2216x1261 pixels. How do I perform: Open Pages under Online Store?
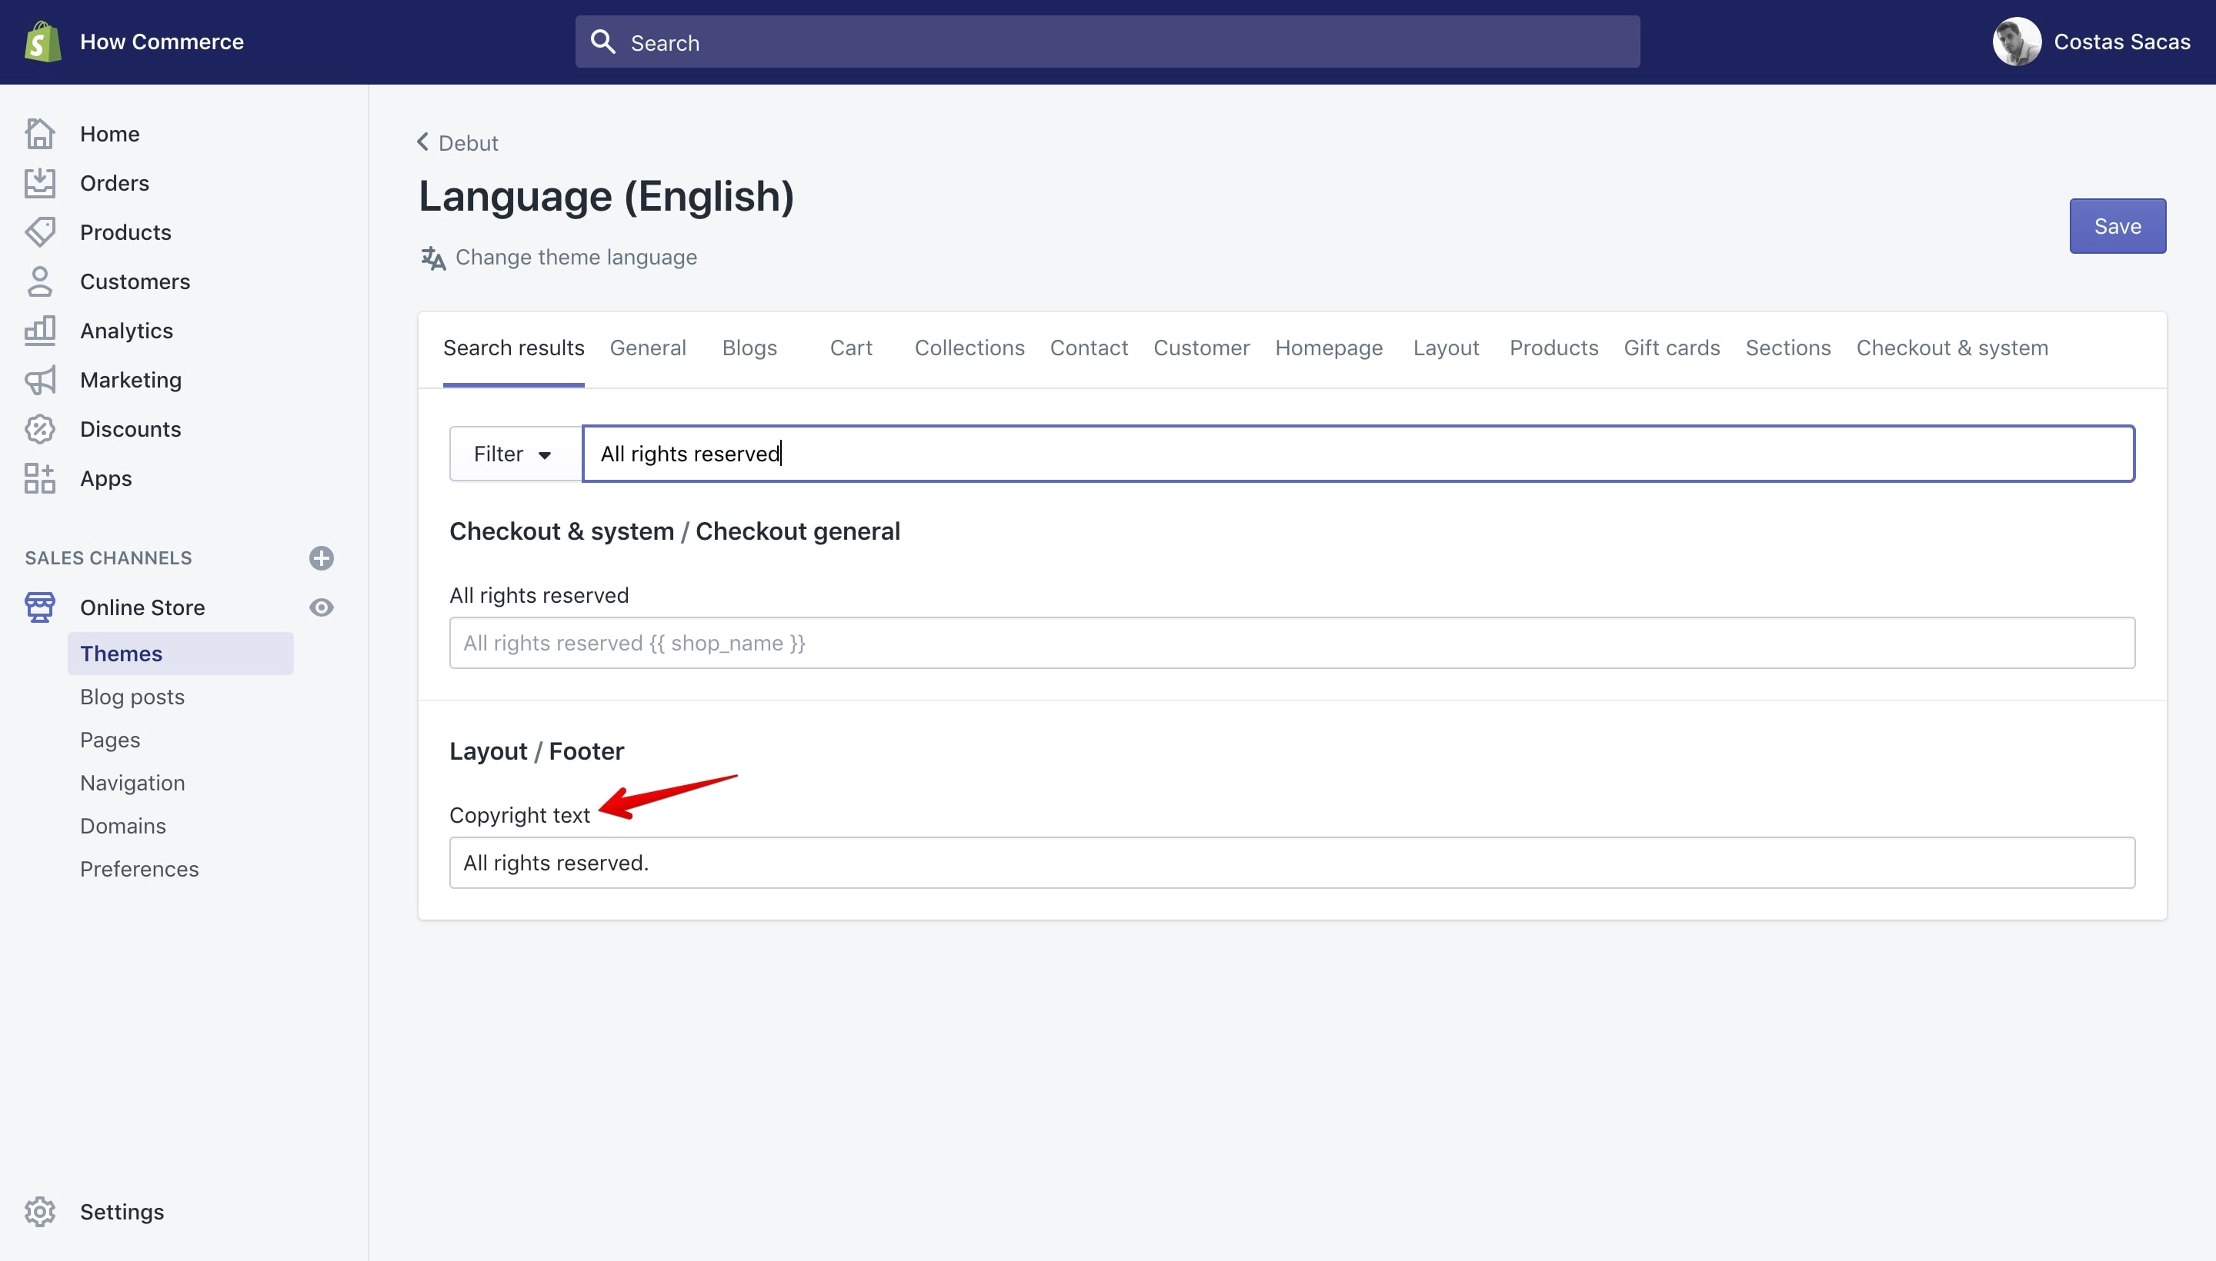(110, 740)
